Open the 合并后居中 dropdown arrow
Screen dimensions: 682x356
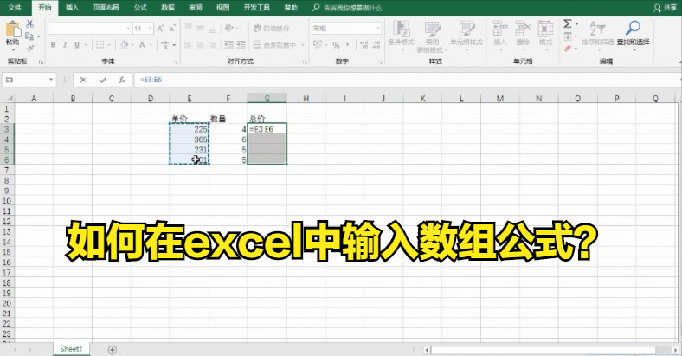click(x=303, y=45)
